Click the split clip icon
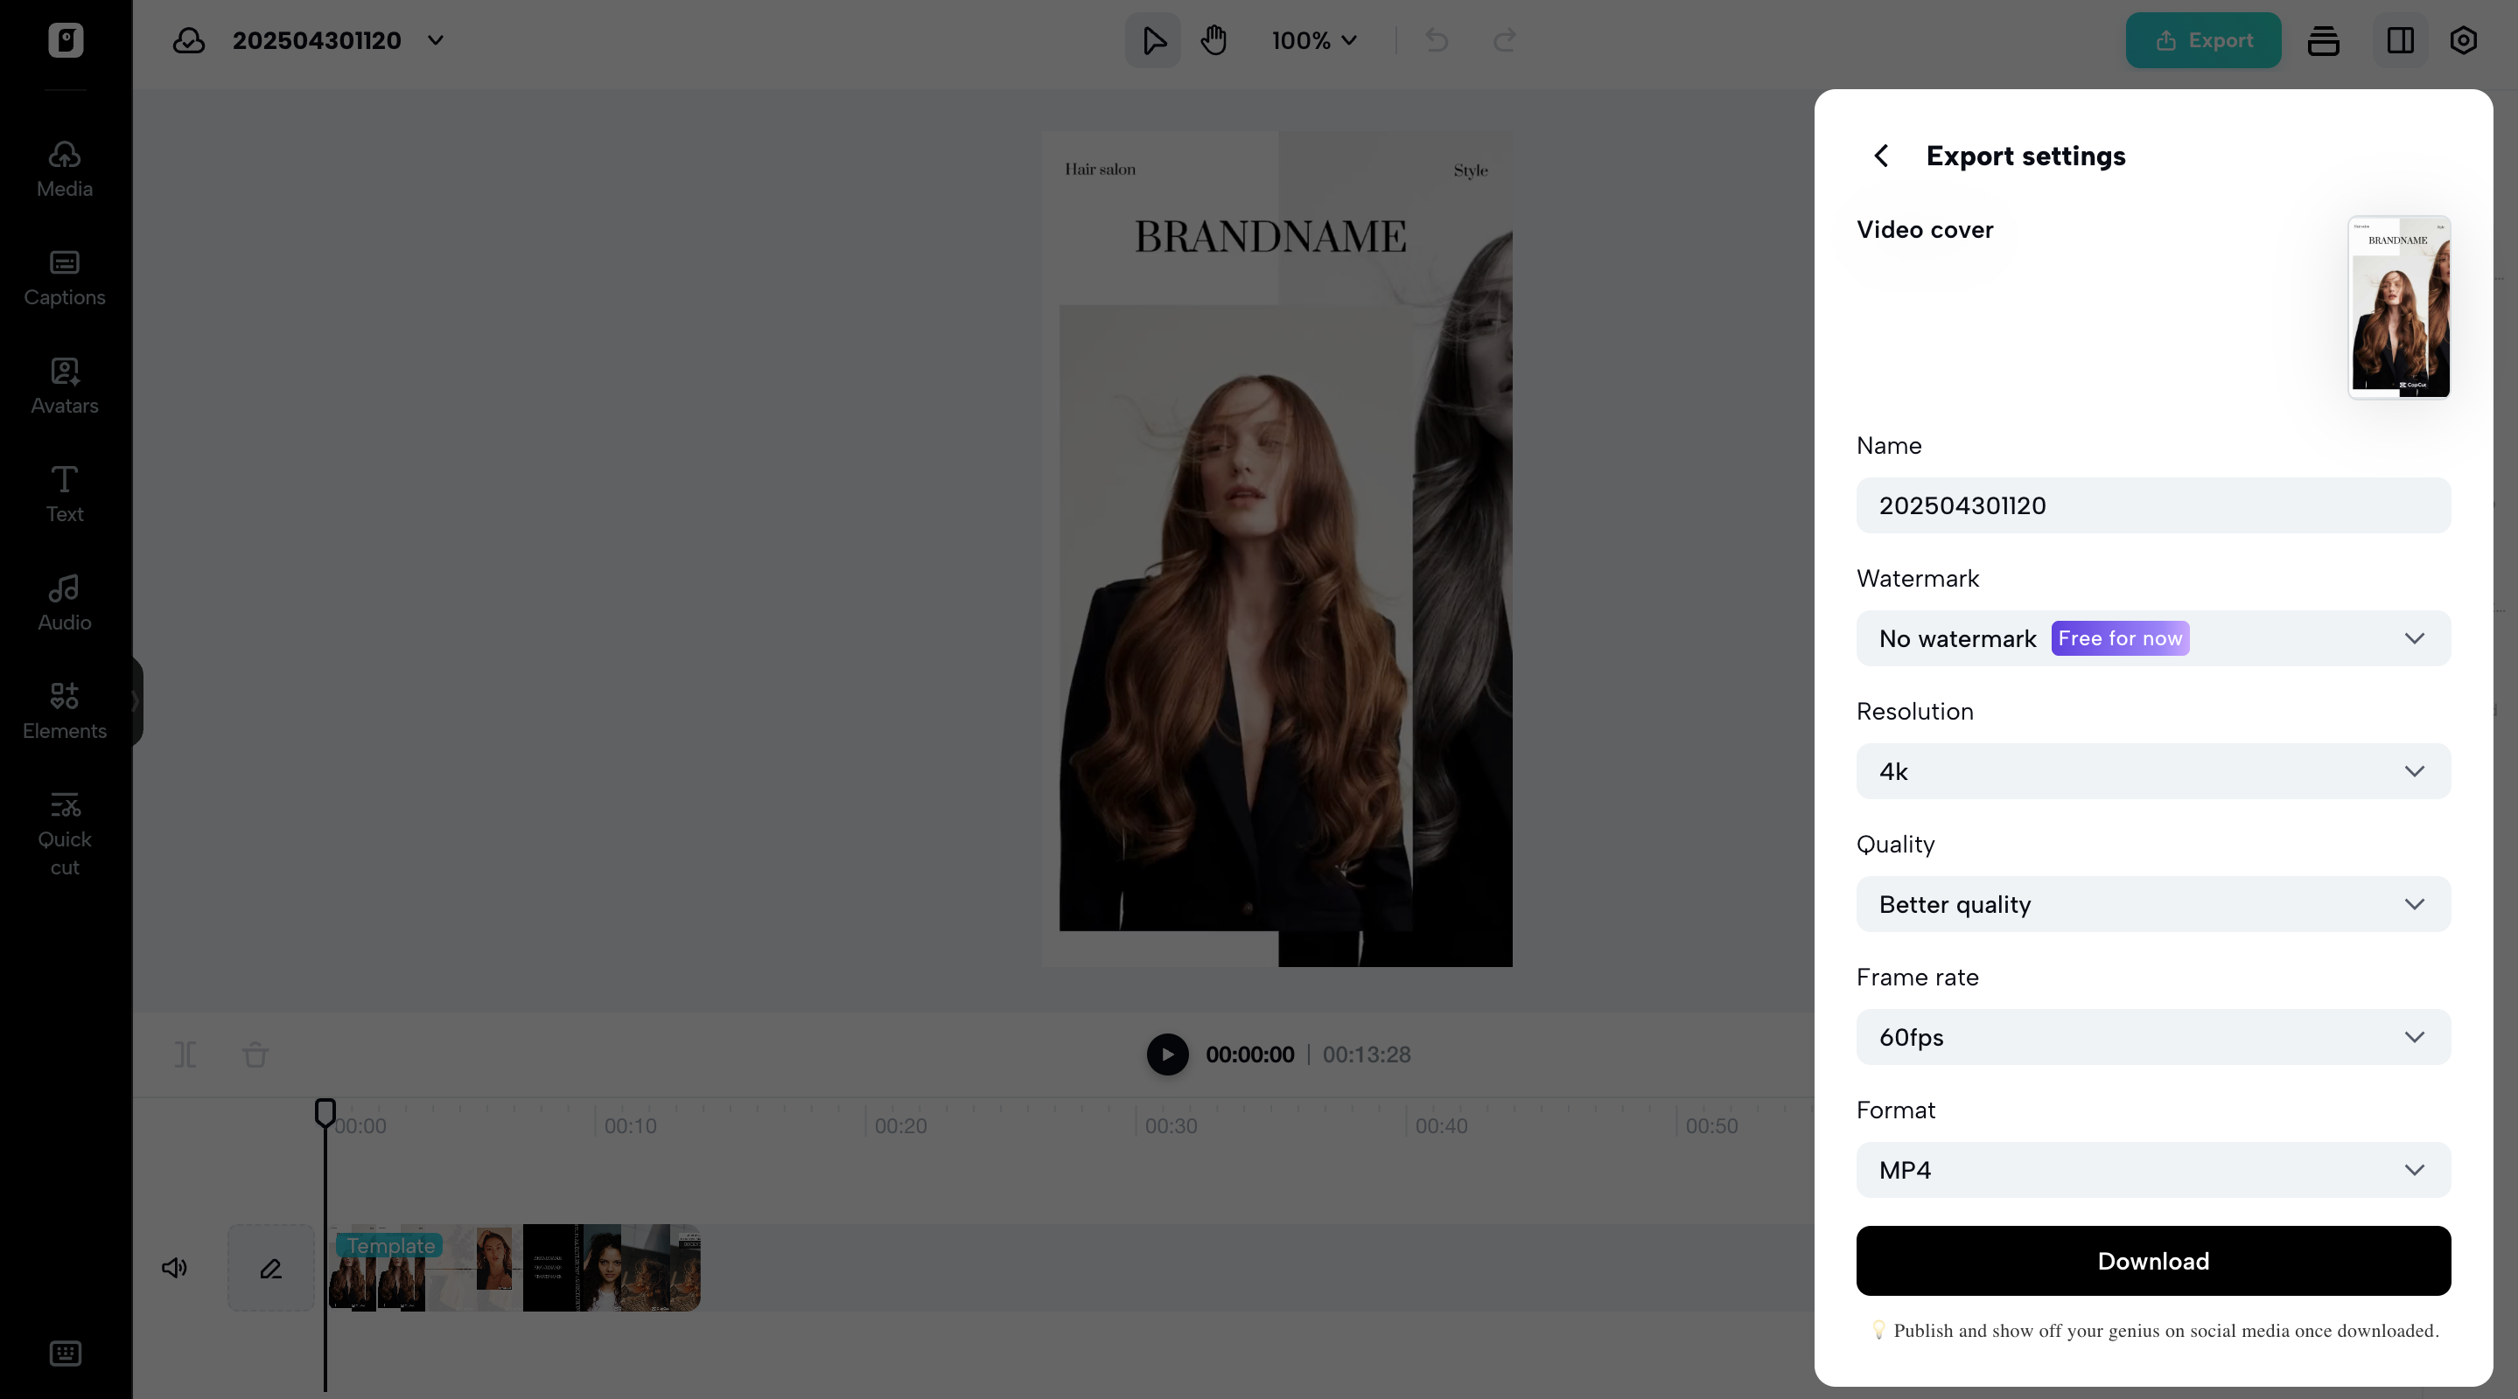 coord(185,1055)
